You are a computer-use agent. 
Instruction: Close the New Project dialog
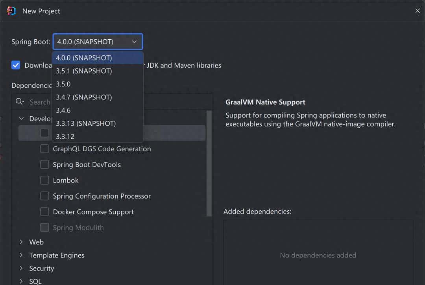418,11
